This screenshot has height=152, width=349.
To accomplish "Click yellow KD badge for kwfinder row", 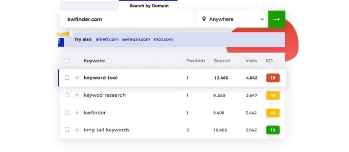I will tap(273, 113).
